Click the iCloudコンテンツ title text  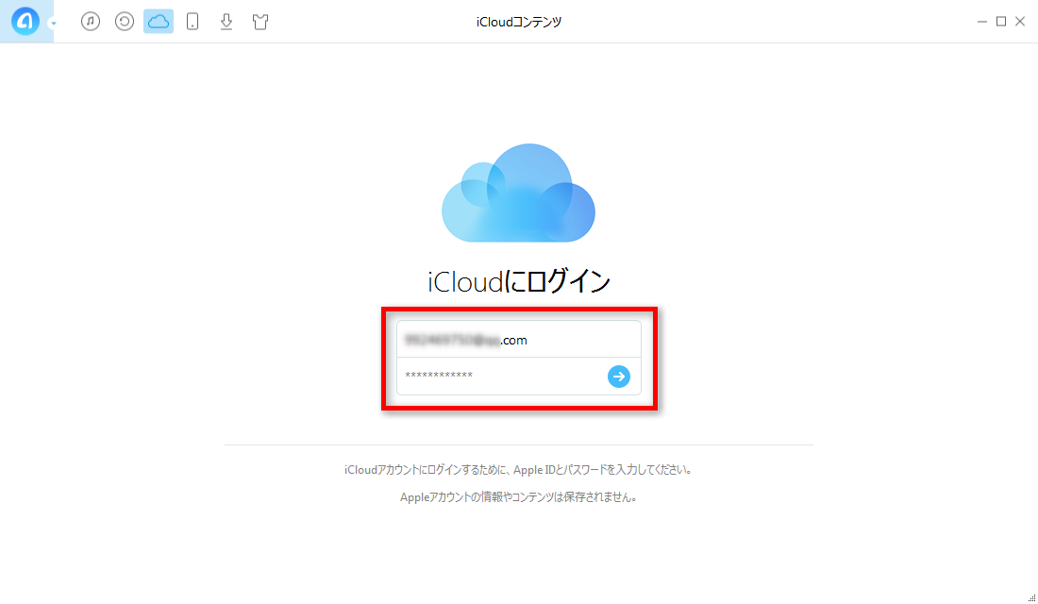pyautogui.click(x=519, y=22)
